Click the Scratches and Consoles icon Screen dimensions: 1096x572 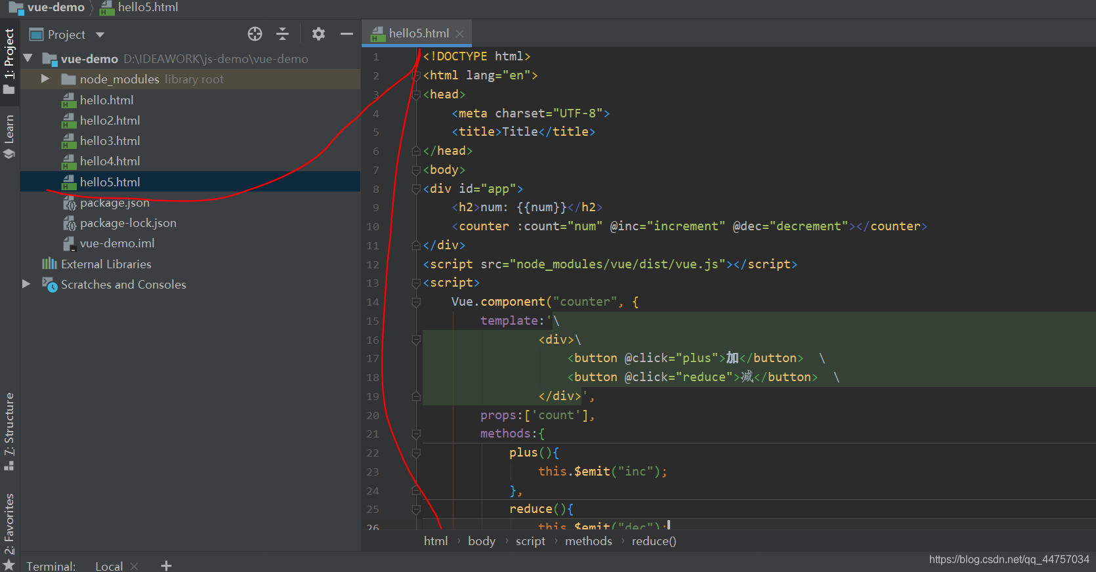[x=50, y=285]
